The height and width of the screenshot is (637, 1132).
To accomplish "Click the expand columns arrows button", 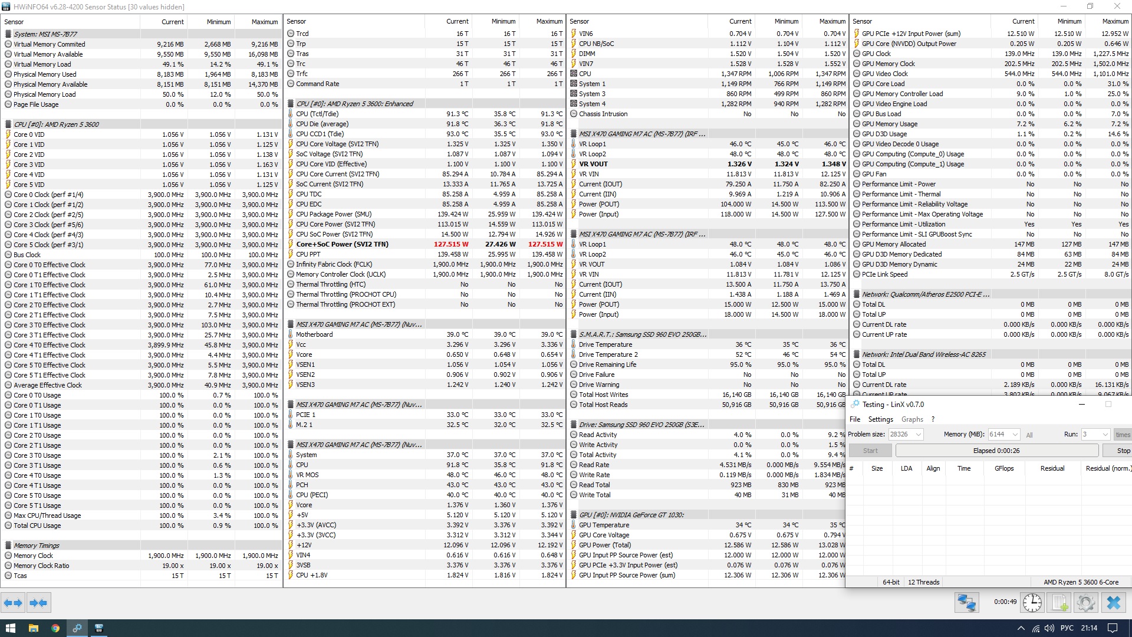I will point(13,603).
